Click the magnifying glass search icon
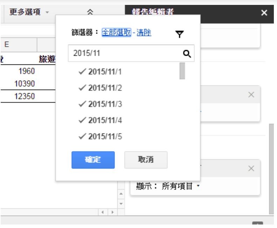Viewport: 277px width, 228px height. coord(187,54)
